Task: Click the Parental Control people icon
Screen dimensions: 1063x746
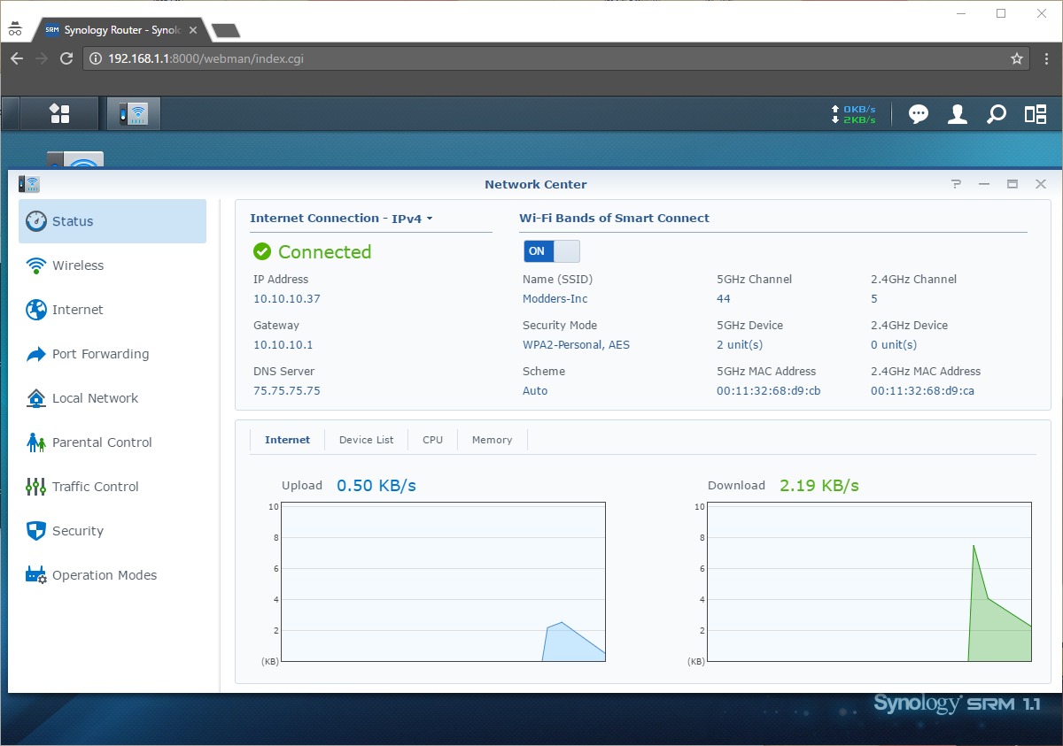Action: click(36, 442)
